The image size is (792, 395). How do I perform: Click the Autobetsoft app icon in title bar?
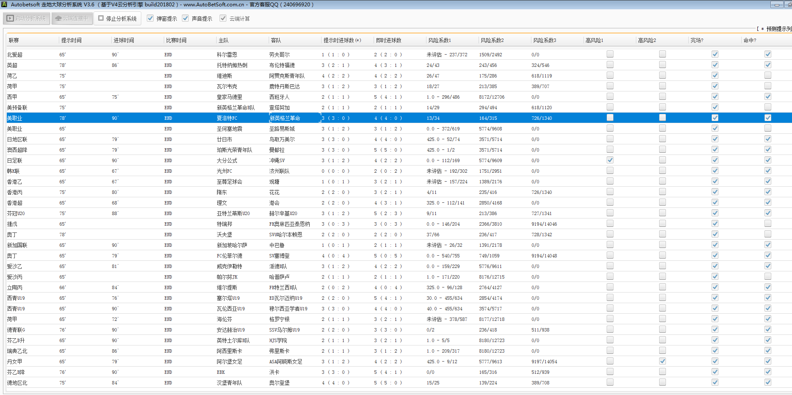pos(4,4)
